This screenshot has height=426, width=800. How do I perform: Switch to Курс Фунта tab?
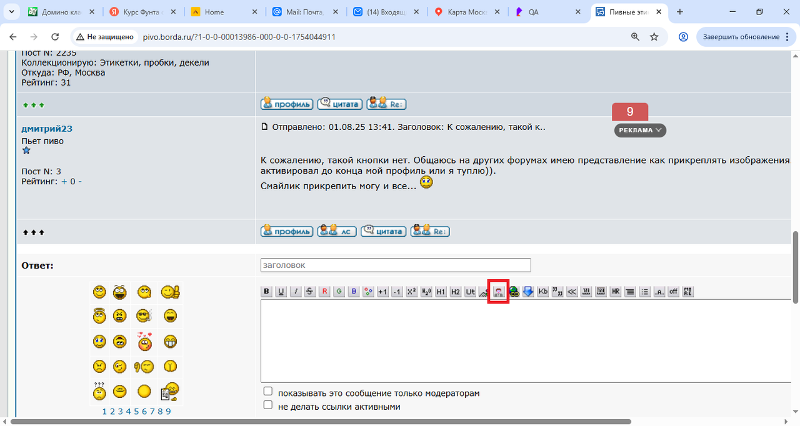tap(144, 12)
